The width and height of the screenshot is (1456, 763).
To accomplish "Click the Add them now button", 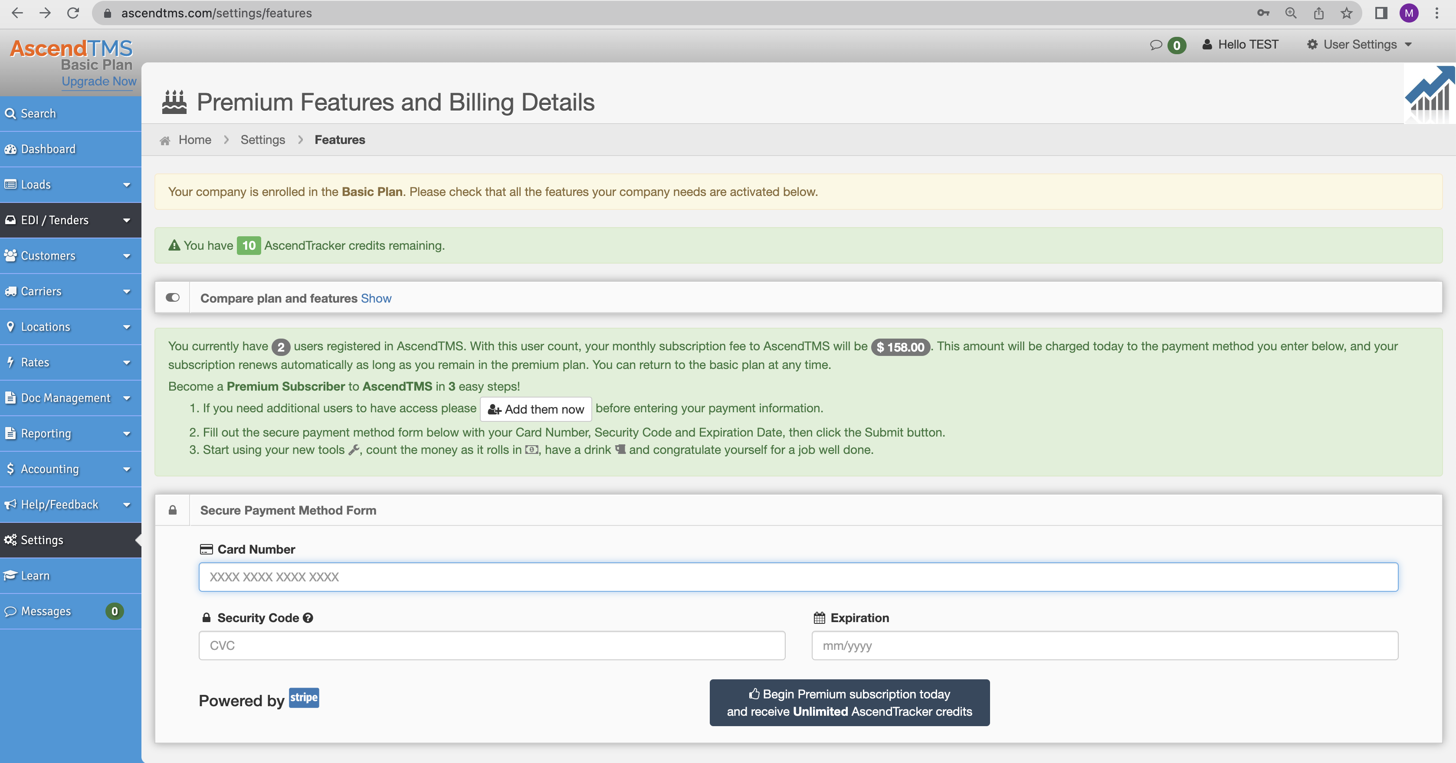I will click(536, 409).
